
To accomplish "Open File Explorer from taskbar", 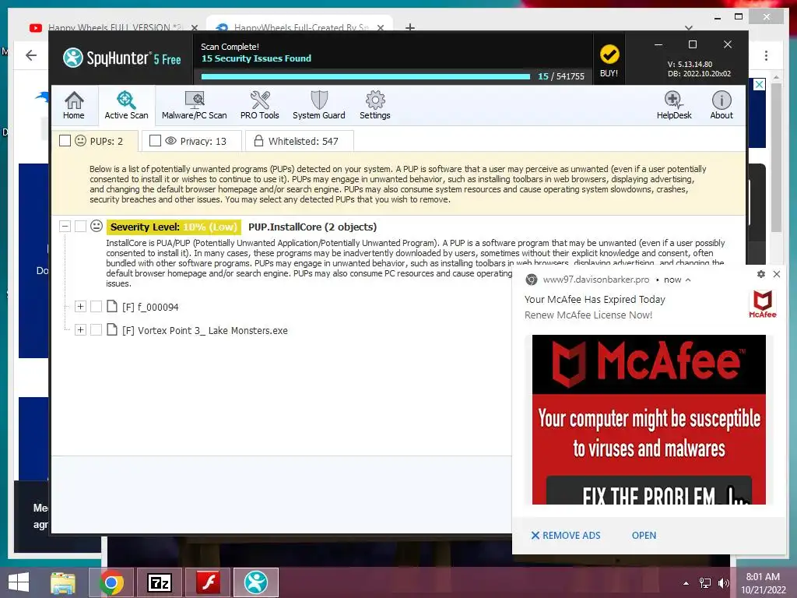I will (x=63, y=582).
